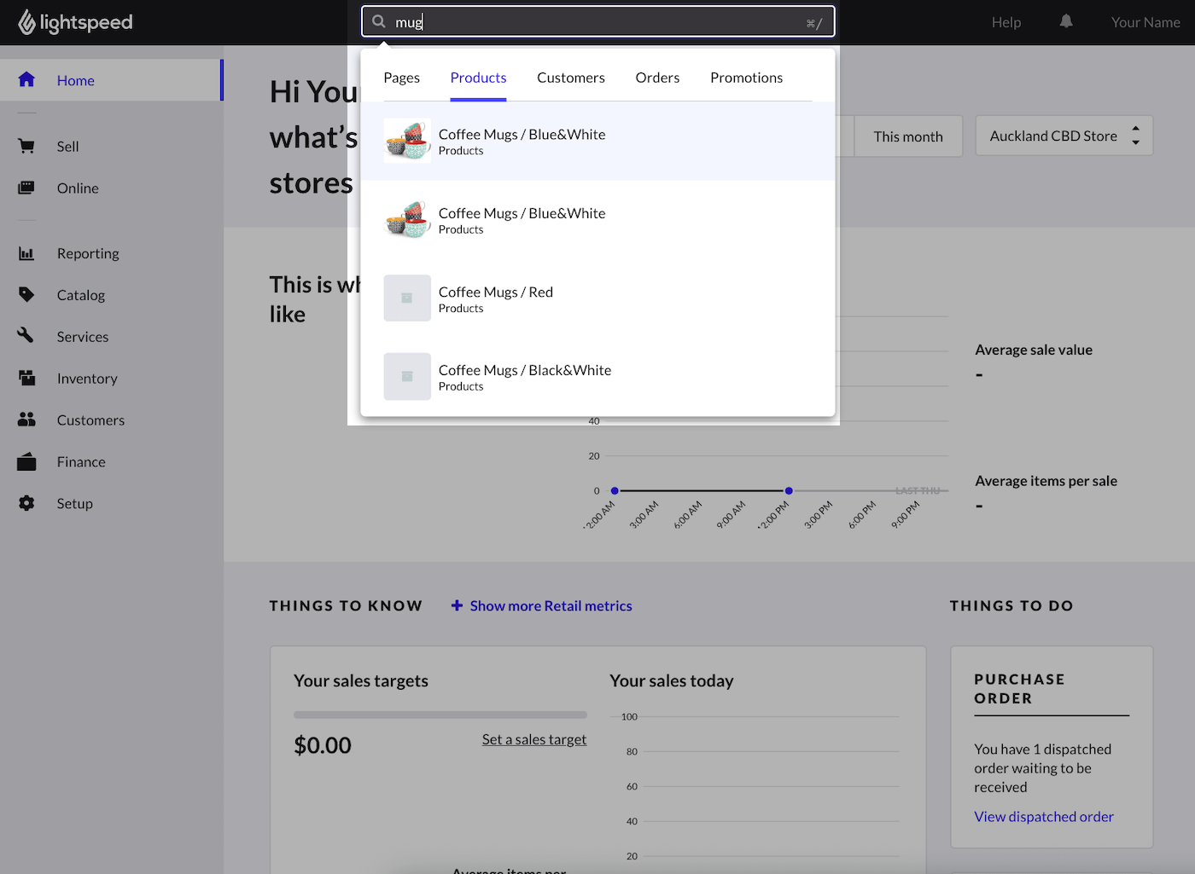
Task: Open the Finance section
Action: [81, 461]
